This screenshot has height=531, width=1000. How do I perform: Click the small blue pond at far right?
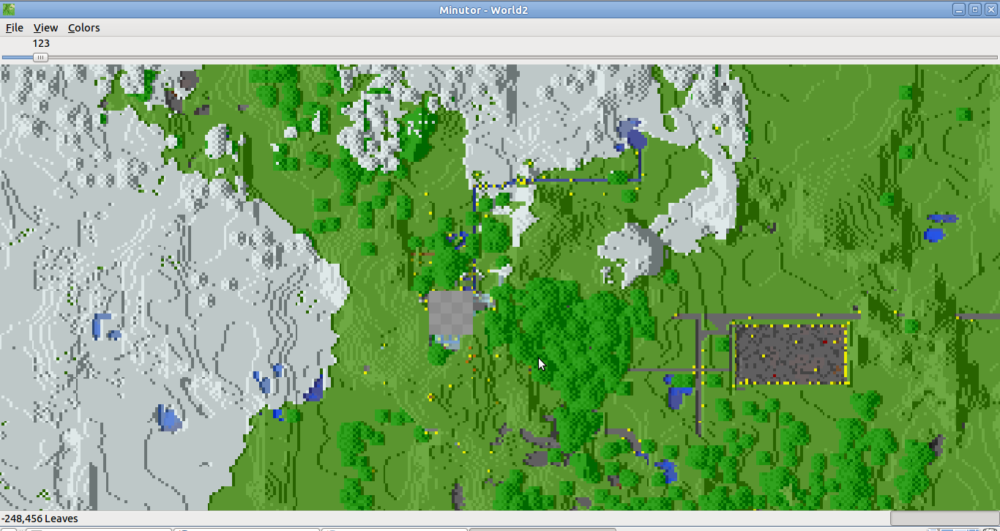point(933,234)
